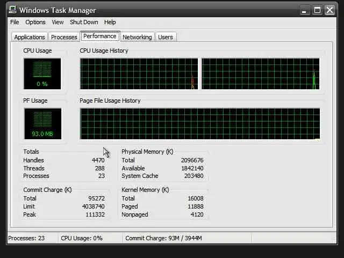Maximize the Task Manager window

[x=317, y=10]
